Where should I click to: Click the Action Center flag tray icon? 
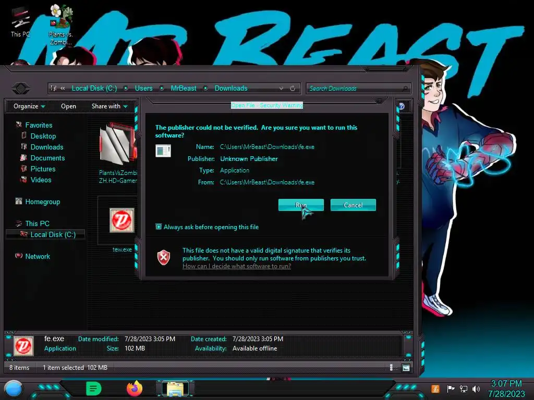tap(451, 389)
